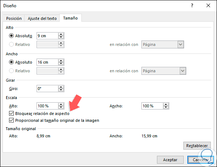Viewport: 217px width, 167px height.
Task: Select the Absoluto radio button under Alto
Action: [x=12, y=36]
